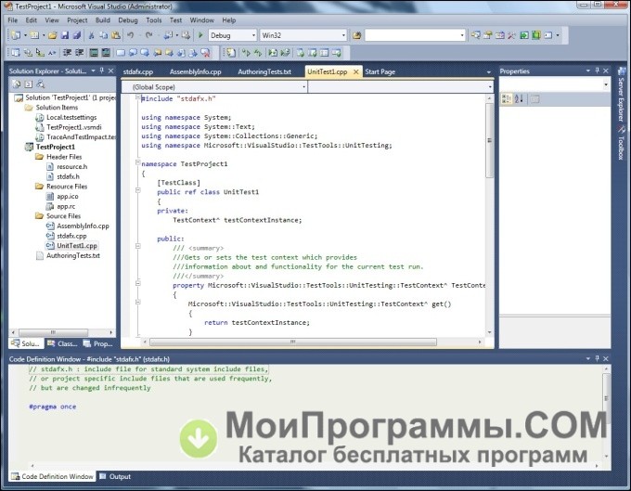Image resolution: width=631 pixels, height=491 pixels.
Task: Click the code editor horizontal scrollbar thumb
Action: tap(293, 342)
